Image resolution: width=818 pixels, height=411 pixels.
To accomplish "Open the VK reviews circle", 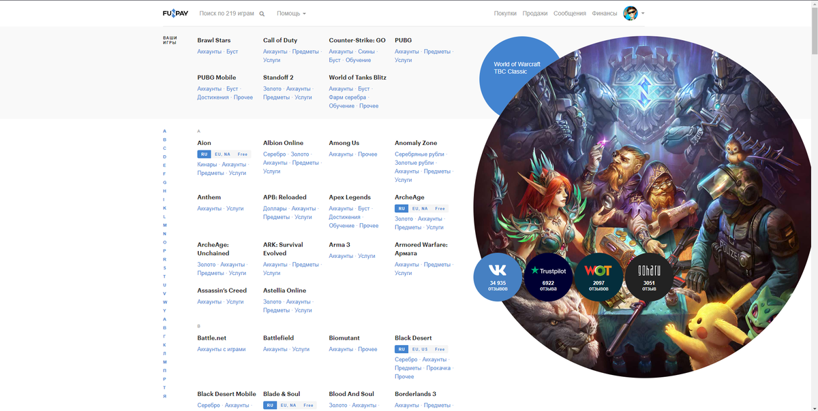I will tap(497, 277).
